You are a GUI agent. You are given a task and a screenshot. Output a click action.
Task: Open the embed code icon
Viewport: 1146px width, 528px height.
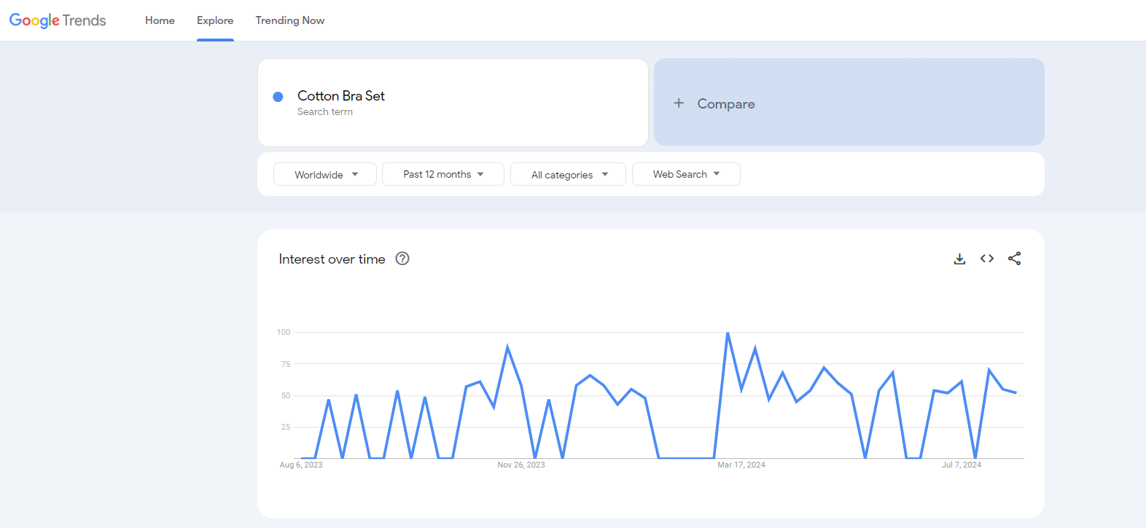tap(987, 259)
